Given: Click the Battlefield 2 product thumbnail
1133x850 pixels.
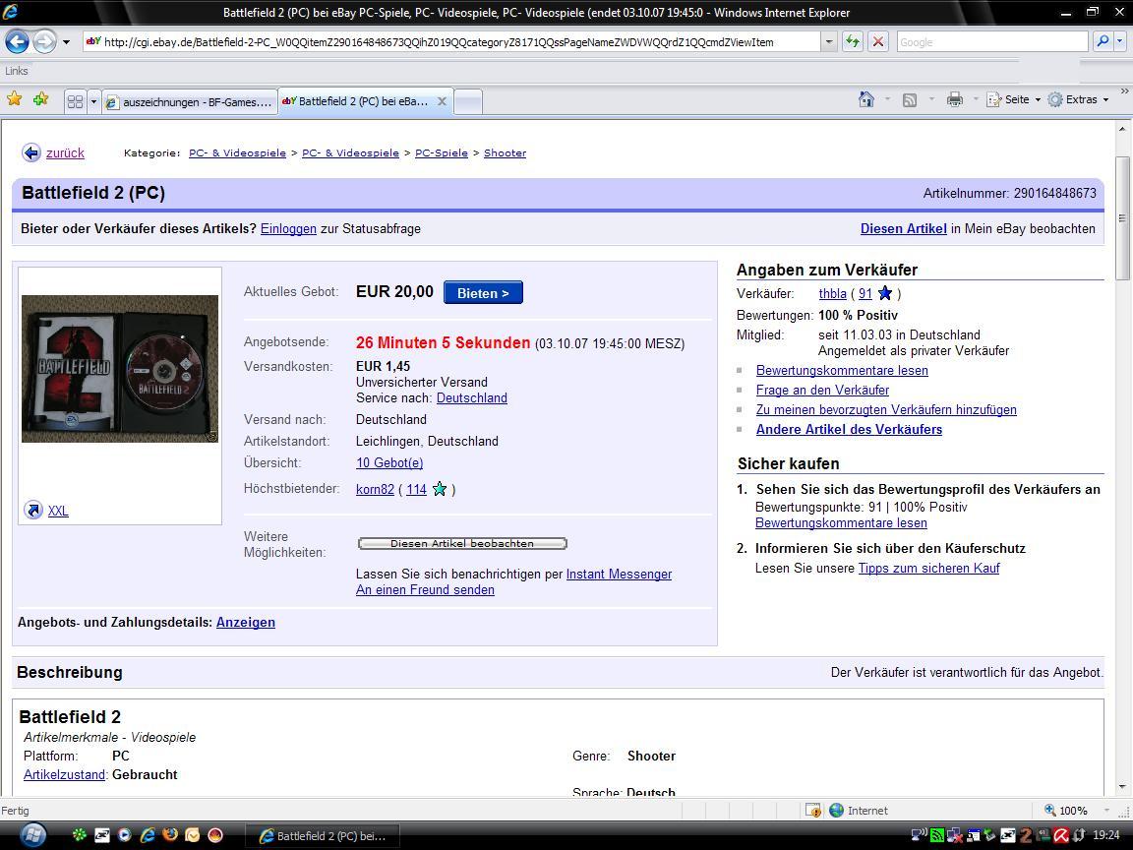Looking at the screenshot, I should [120, 369].
